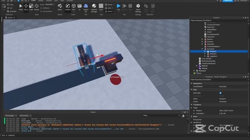Screen dimensions: 250x140
Task: Switch to the HOME ribbon tab
Action: [33, 1]
